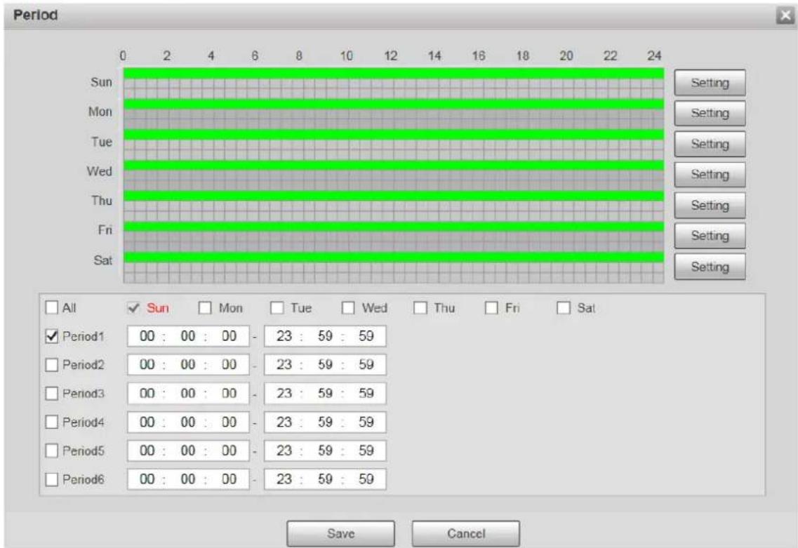Image resolution: width=798 pixels, height=548 pixels.
Task: Click Period4 start time field
Action: click(188, 422)
